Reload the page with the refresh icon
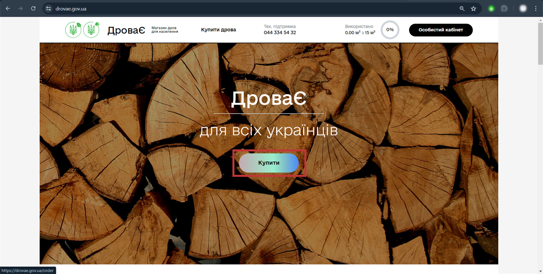 (x=33, y=8)
